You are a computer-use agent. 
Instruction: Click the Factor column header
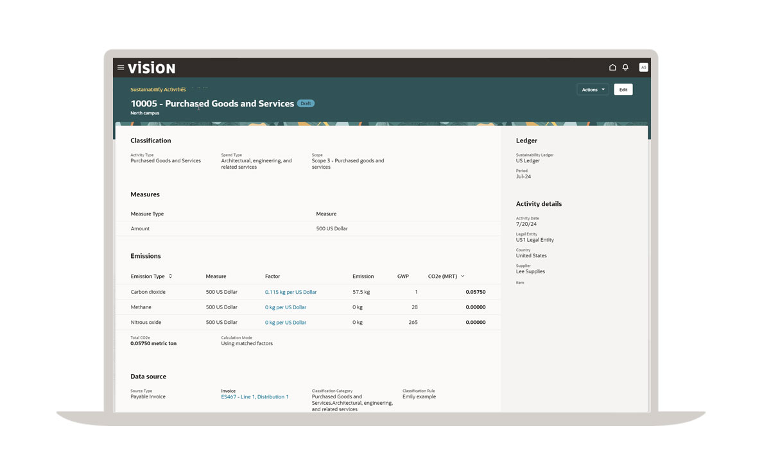[272, 276]
